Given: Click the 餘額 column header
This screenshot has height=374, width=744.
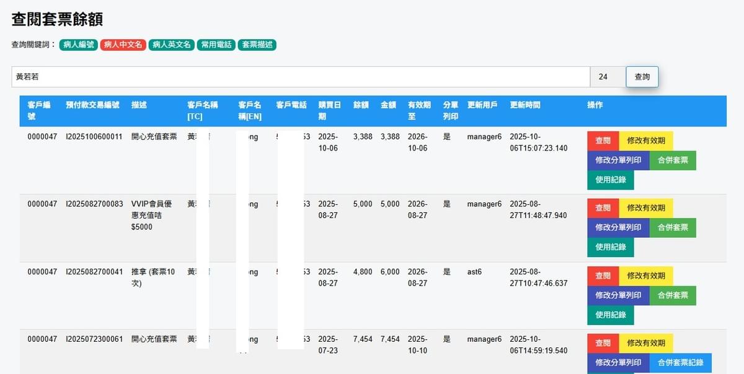Looking at the screenshot, I should [361, 105].
